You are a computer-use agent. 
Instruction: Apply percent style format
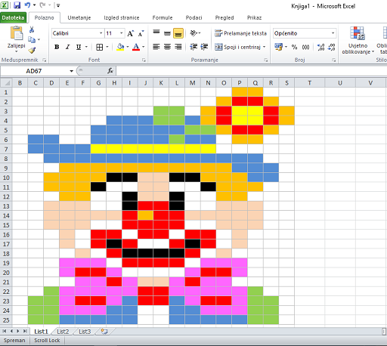(x=294, y=47)
